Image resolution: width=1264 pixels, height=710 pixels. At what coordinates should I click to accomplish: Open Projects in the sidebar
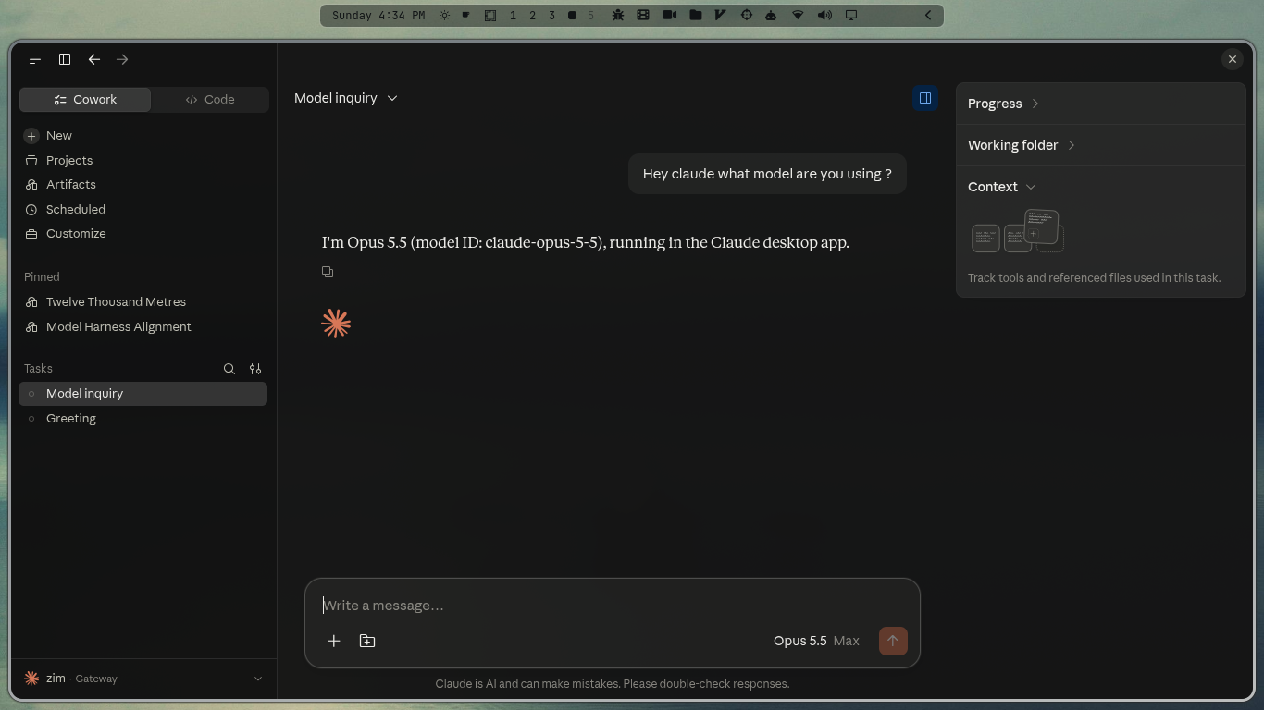69,160
